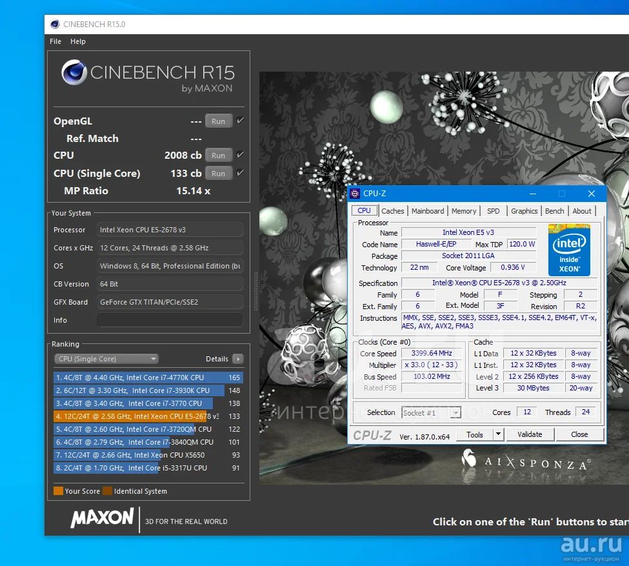Click the CPU-Z title bar icon
The height and width of the screenshot is (566, 629).
tap(355, 194)
